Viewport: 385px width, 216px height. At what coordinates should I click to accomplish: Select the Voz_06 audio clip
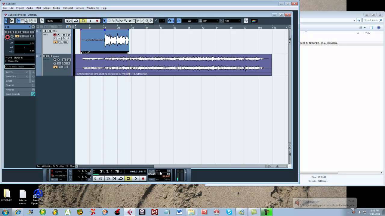(105, 41)
